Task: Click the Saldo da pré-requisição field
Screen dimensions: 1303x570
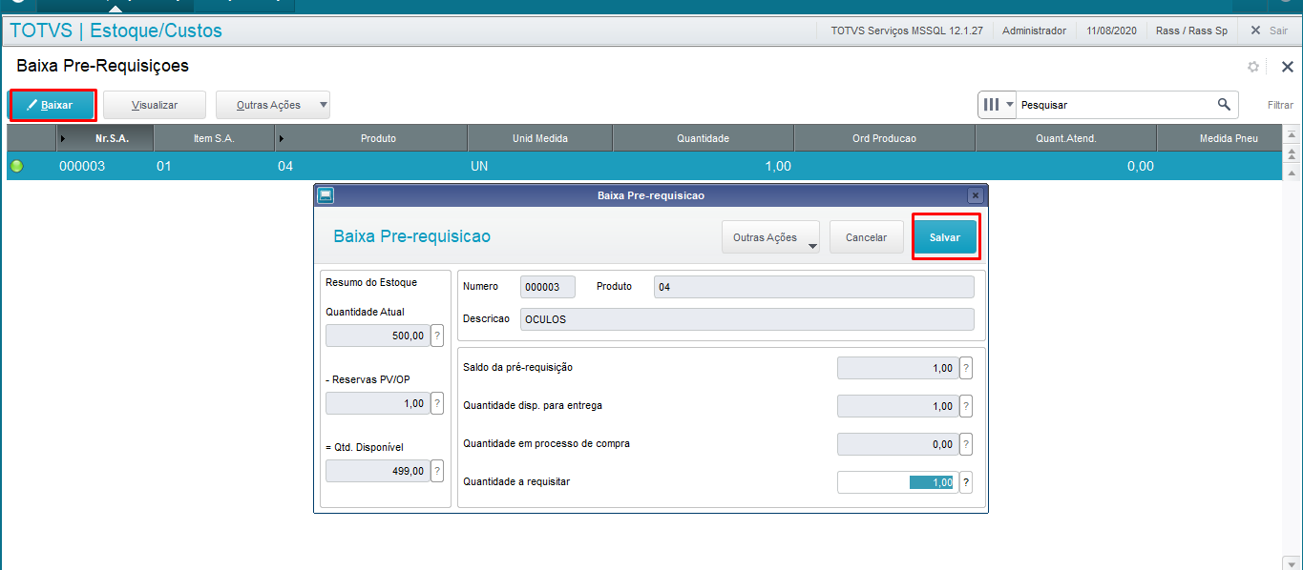Action: [897, 368]
